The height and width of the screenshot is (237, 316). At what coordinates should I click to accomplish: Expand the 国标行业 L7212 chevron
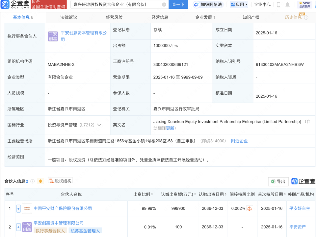[99, 125]
